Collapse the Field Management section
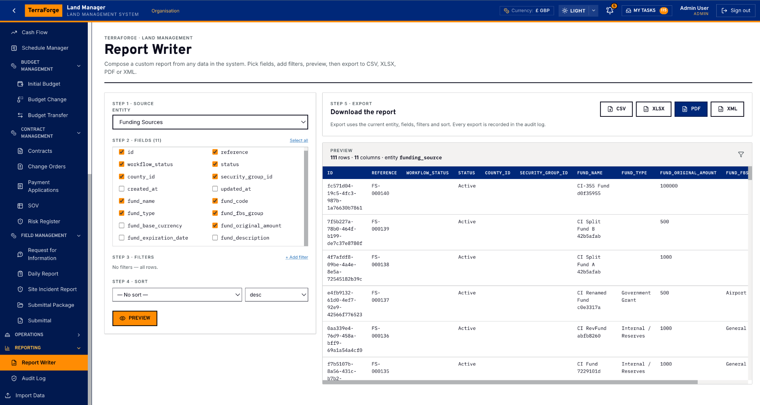Image resolution: width=760 pixels, height=405 pixels. pos(79,235)
